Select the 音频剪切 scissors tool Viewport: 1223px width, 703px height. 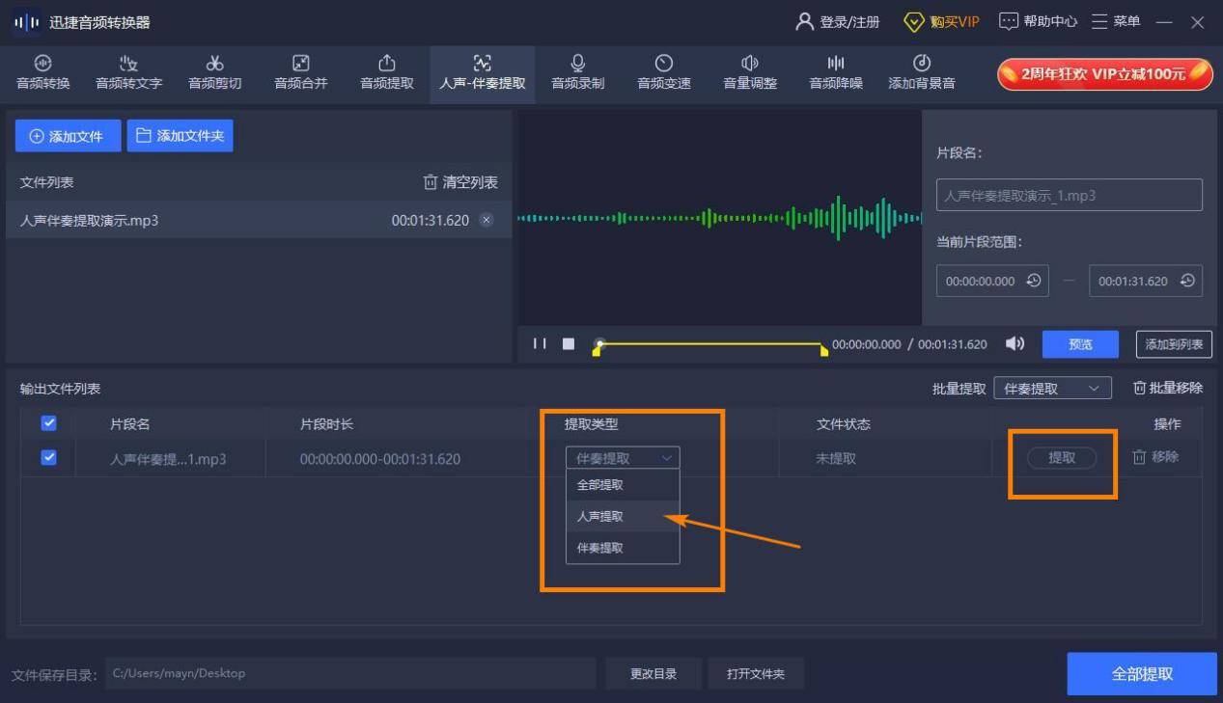[x=214, y=73]
